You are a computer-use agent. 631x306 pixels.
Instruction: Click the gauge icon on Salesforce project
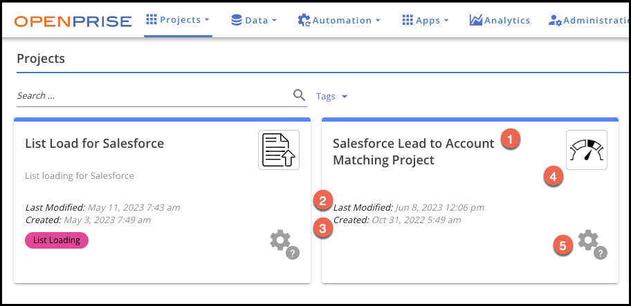pos(587,150)
